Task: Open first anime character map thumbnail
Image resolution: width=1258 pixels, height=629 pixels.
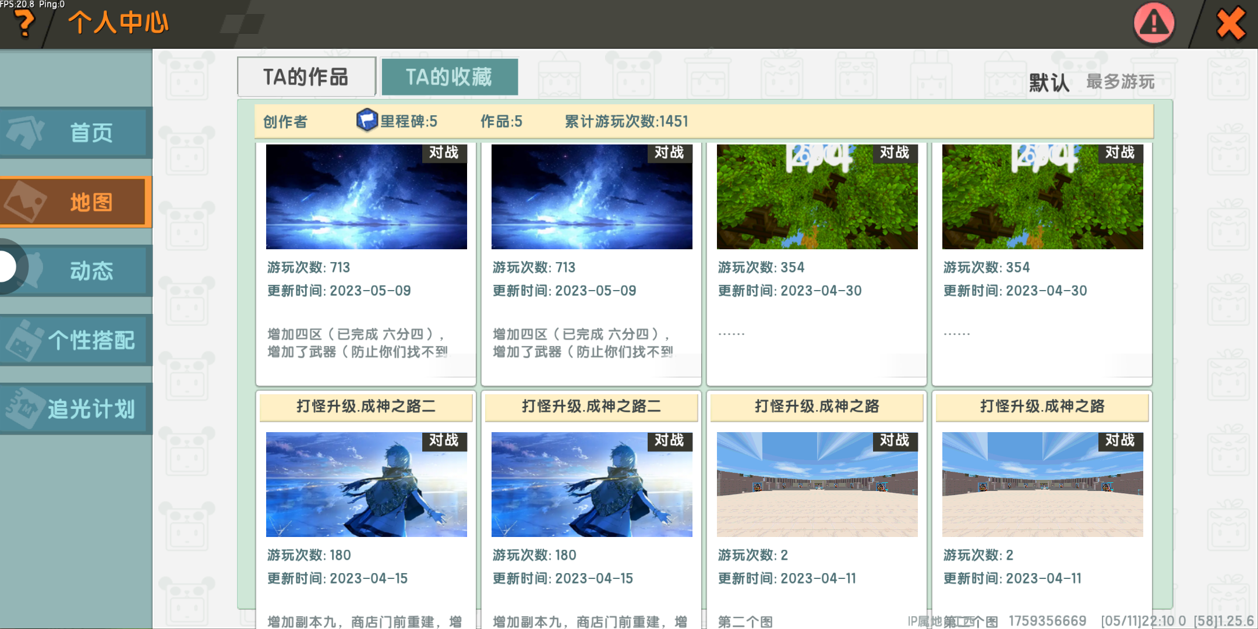Action: [366, 485]
